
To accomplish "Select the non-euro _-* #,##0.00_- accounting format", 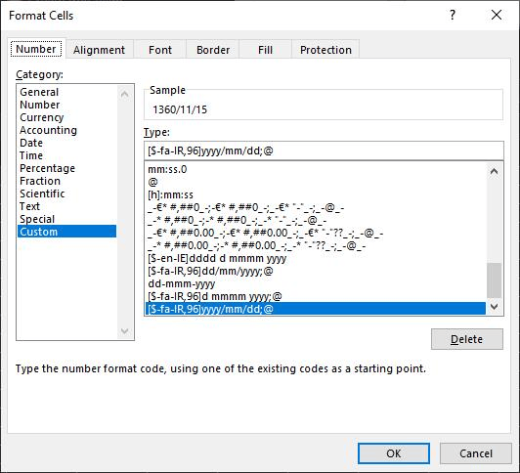I will [x=316, y=245].
